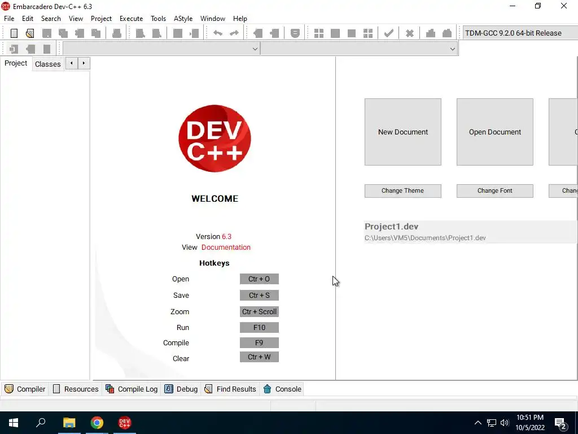
Task: Open the Execute menu
Action: [131, 19]
